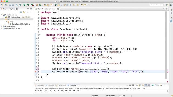Collapse the swap package node
The width and height of the screenshot is (173, 97).
[6, 22]
